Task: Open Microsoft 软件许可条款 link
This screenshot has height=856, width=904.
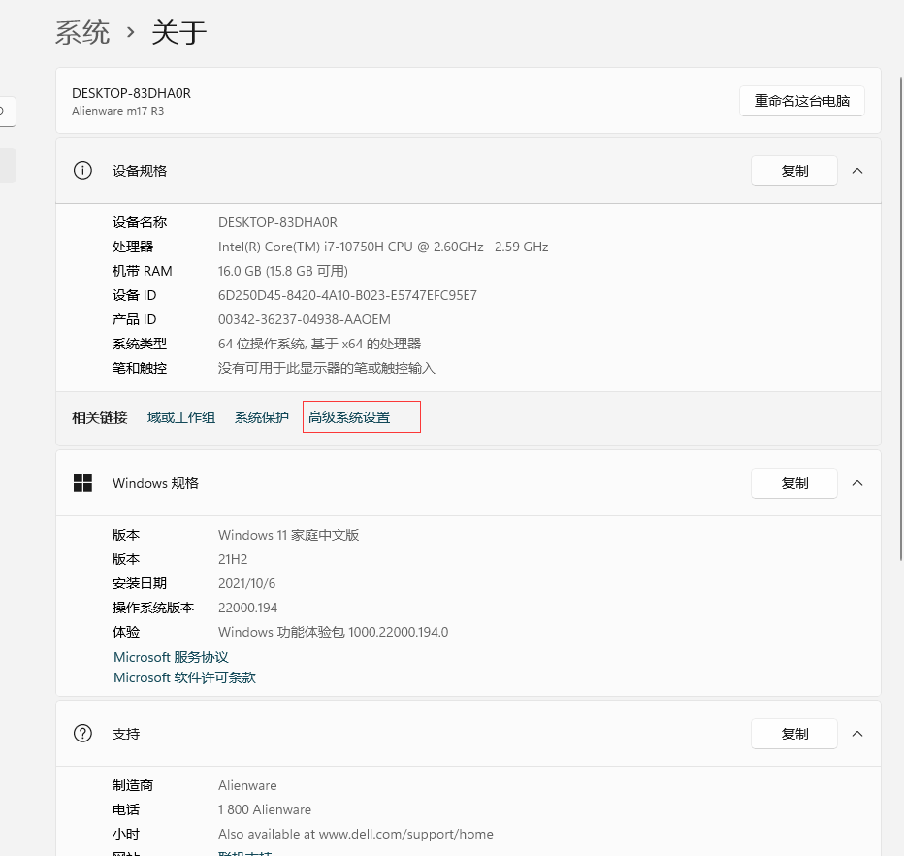Action: click(184, 677)
